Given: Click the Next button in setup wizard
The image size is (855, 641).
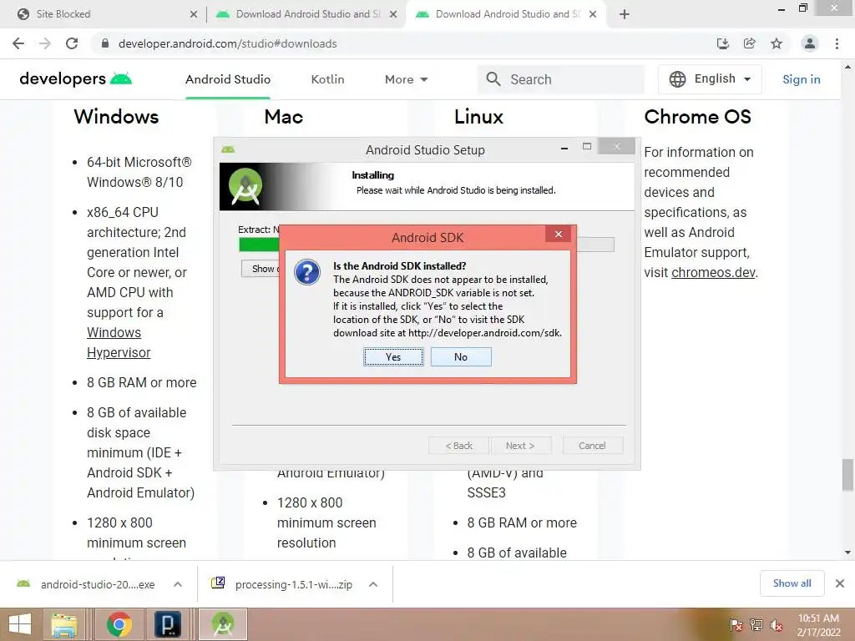Looking at the screenshot, I should (x=520, y=446).
